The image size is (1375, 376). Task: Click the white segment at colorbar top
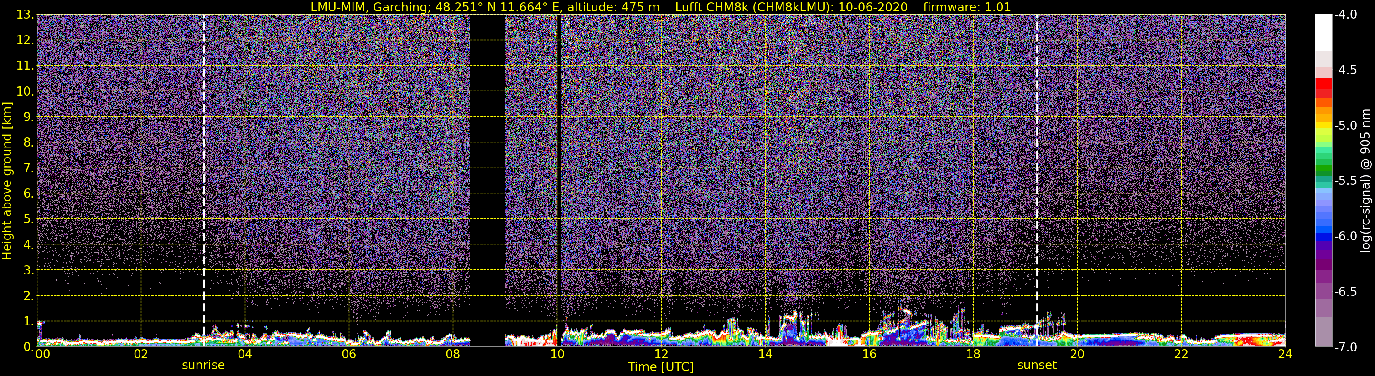pos(1323,32)
